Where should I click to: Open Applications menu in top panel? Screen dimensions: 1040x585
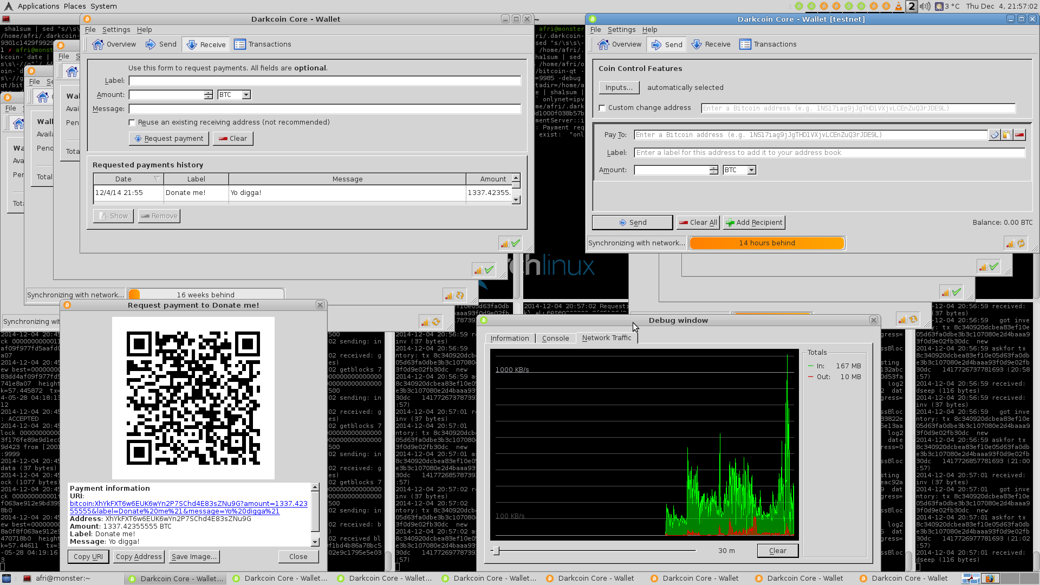pyautogui.click(x=38, y=6)
